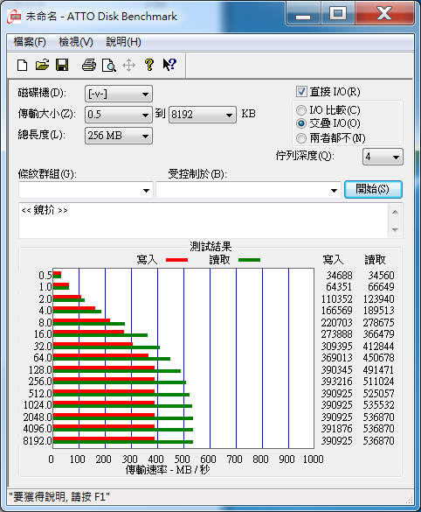This screenshot has width=421, height=512.
Task: Open the 說明(H) menu
Action: tap(123, 42)
